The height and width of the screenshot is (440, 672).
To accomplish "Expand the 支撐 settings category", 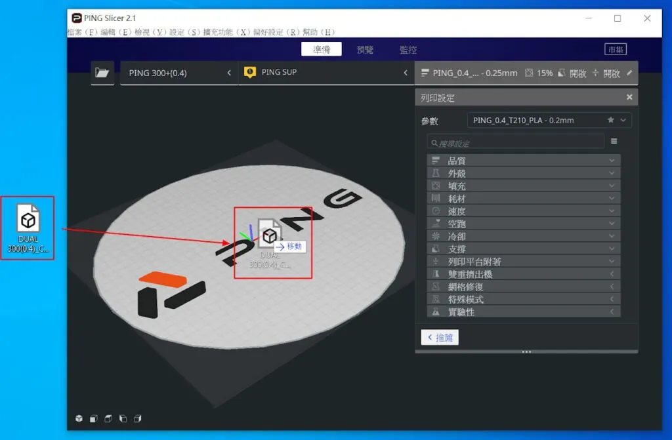I will (x=524, y=249).
